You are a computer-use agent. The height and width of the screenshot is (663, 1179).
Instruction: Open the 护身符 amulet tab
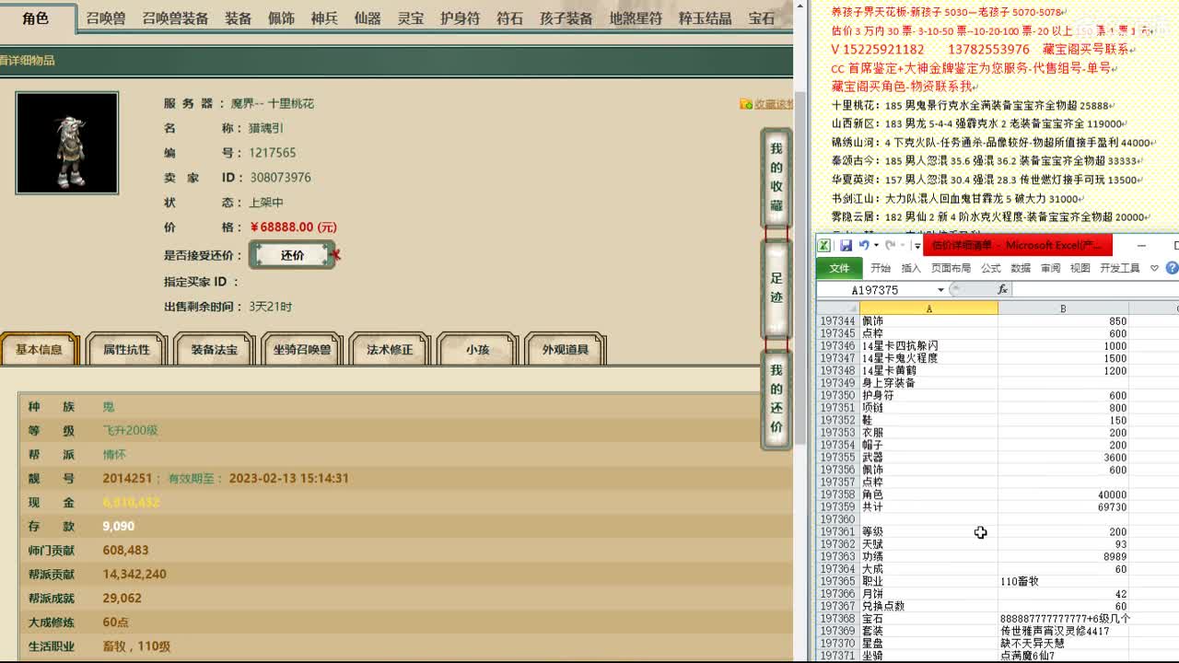pyautogui.click(x=460, y=18)
